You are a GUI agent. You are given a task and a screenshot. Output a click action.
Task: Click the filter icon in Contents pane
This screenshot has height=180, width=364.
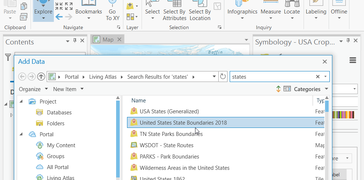[8, 57]
